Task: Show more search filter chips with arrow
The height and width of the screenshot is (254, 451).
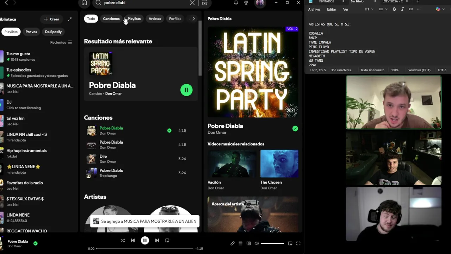Action: (x=193, y=19)
